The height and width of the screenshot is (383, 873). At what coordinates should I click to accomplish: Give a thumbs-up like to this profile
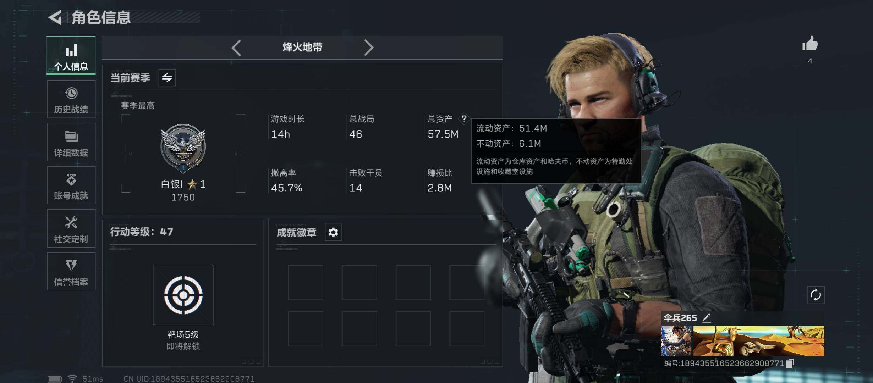point(810,44)
